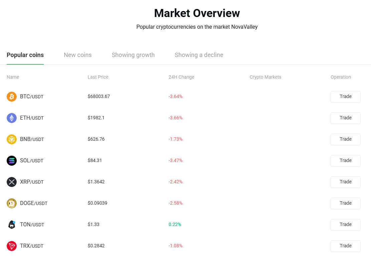The height and width of the screenshot is (261, 371).
Task: Click the BNB coin icon
Action: [x=12, y=139]
